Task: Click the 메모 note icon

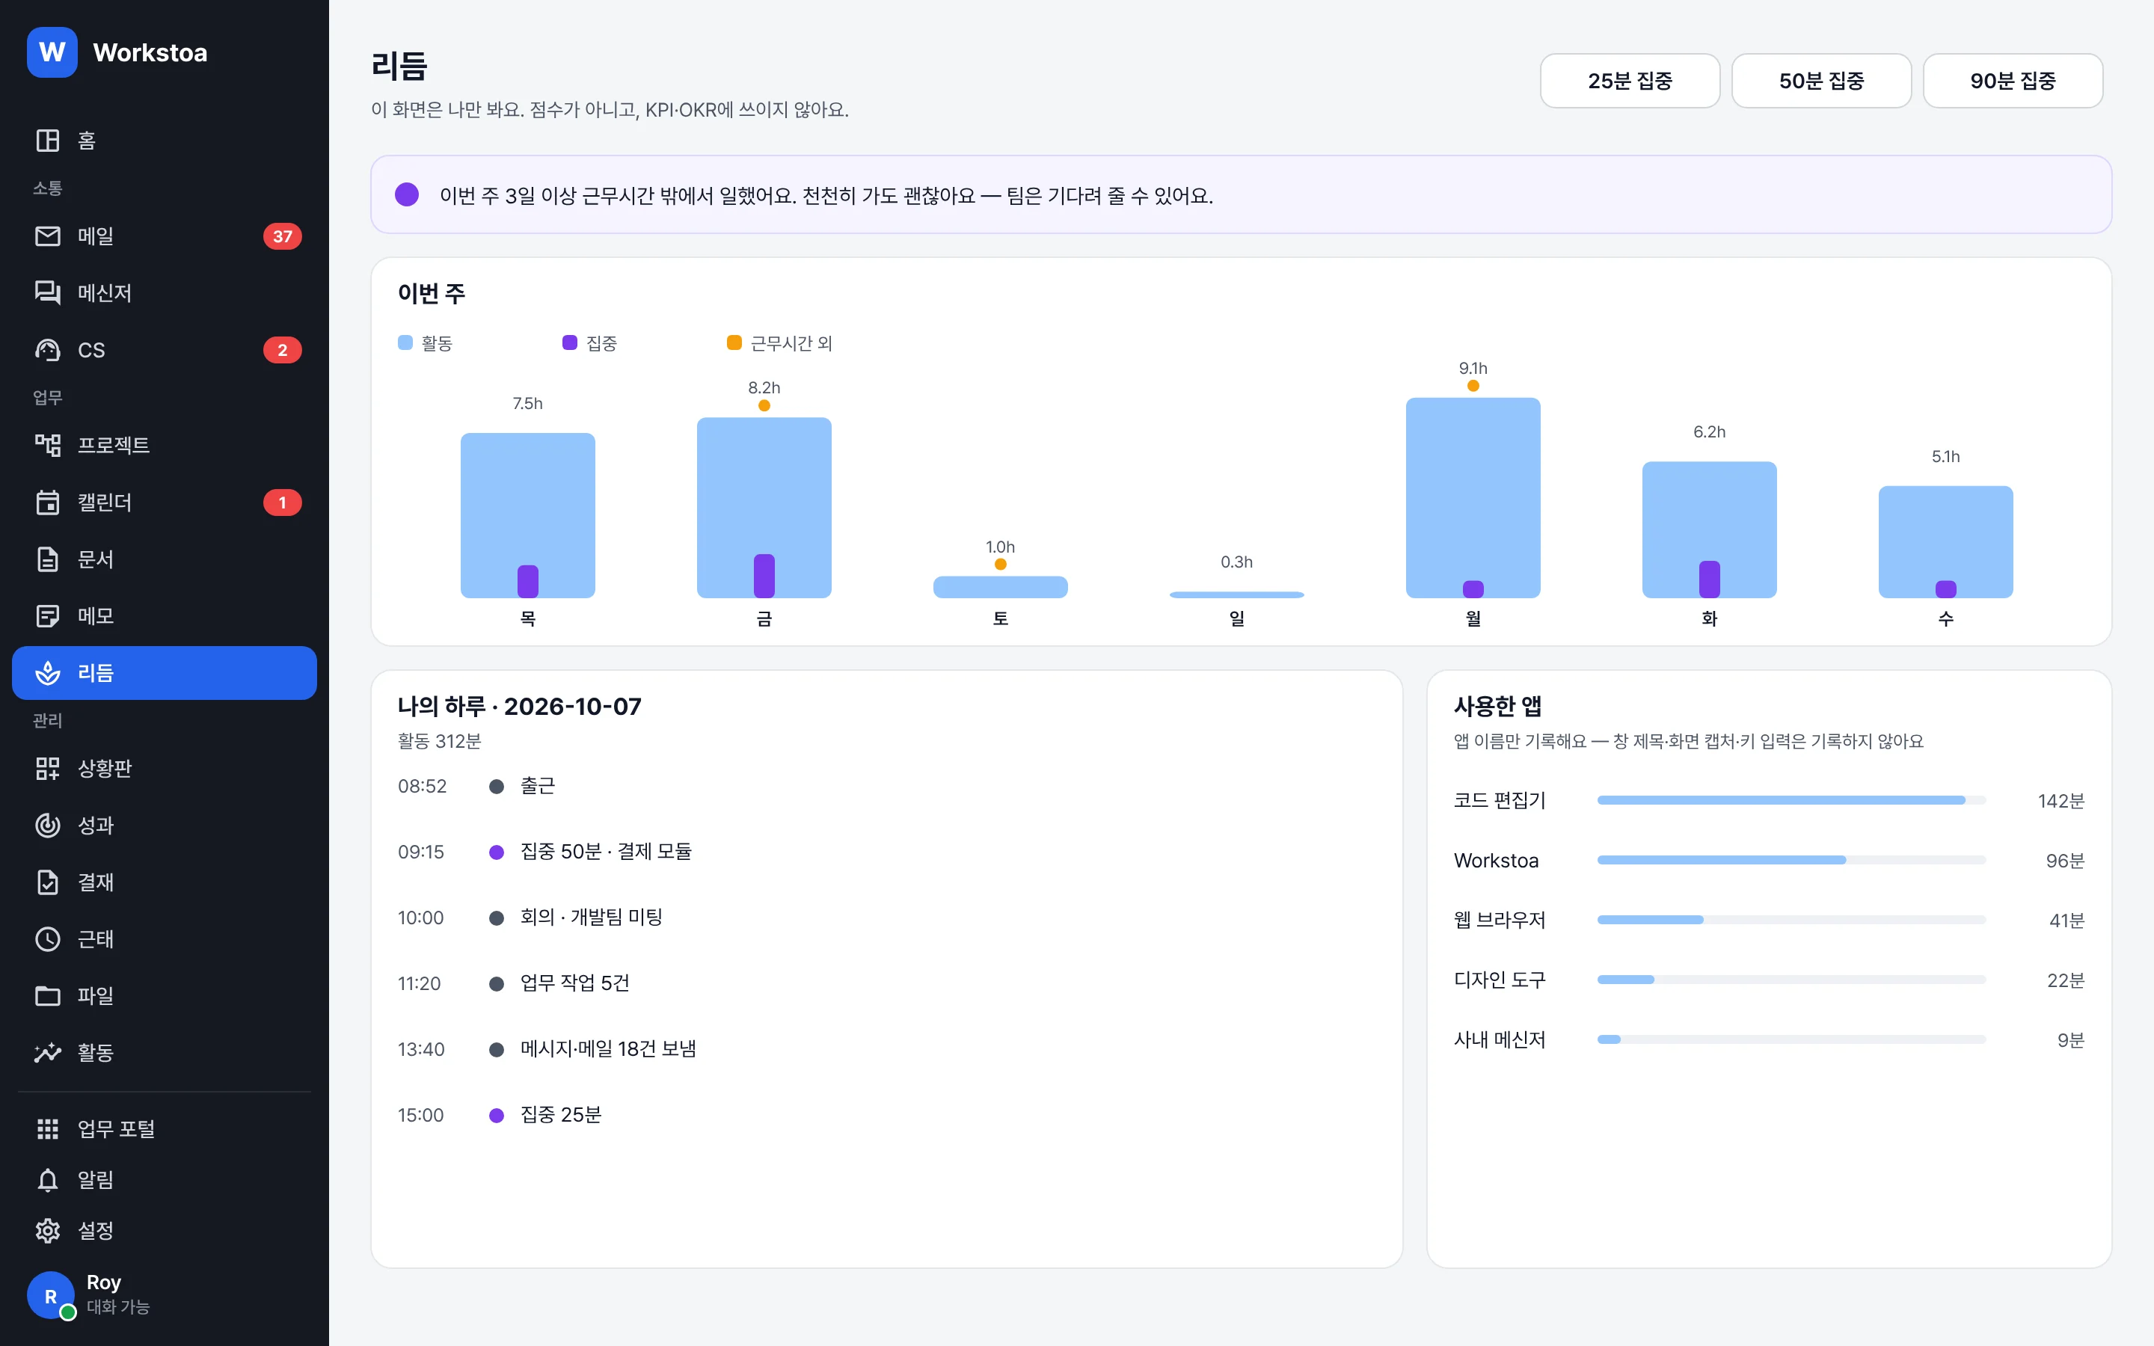Action: tap(47, 616)
